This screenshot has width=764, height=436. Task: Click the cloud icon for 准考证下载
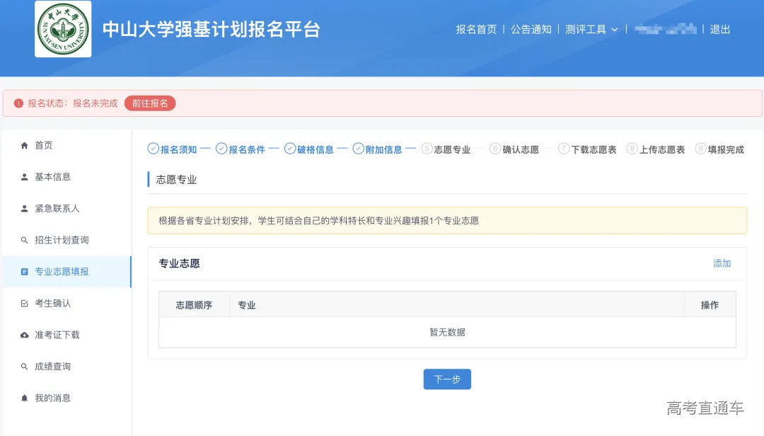pos(25,334)
